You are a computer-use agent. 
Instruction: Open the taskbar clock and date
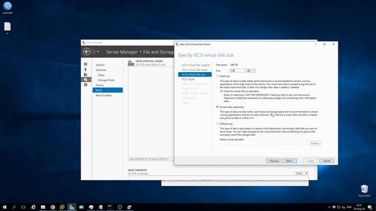click(x=359, y=207)
